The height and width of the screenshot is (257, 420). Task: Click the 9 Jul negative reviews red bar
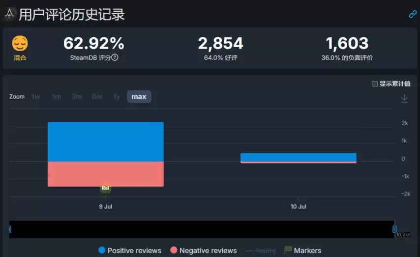click(x=106, y=174)
